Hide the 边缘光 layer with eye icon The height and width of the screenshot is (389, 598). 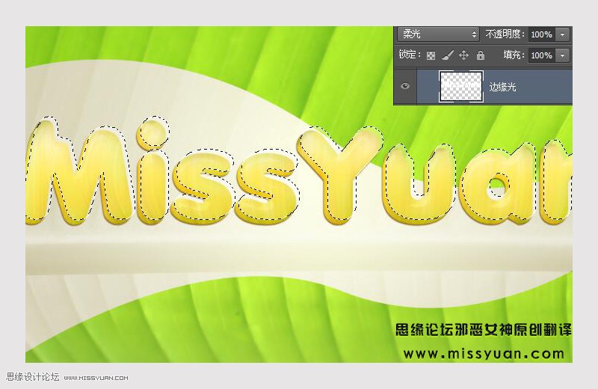click(405, 86)
